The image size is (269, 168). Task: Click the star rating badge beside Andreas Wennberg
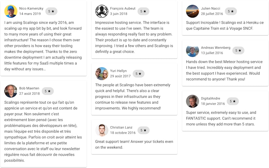click(x=238, y=51)
